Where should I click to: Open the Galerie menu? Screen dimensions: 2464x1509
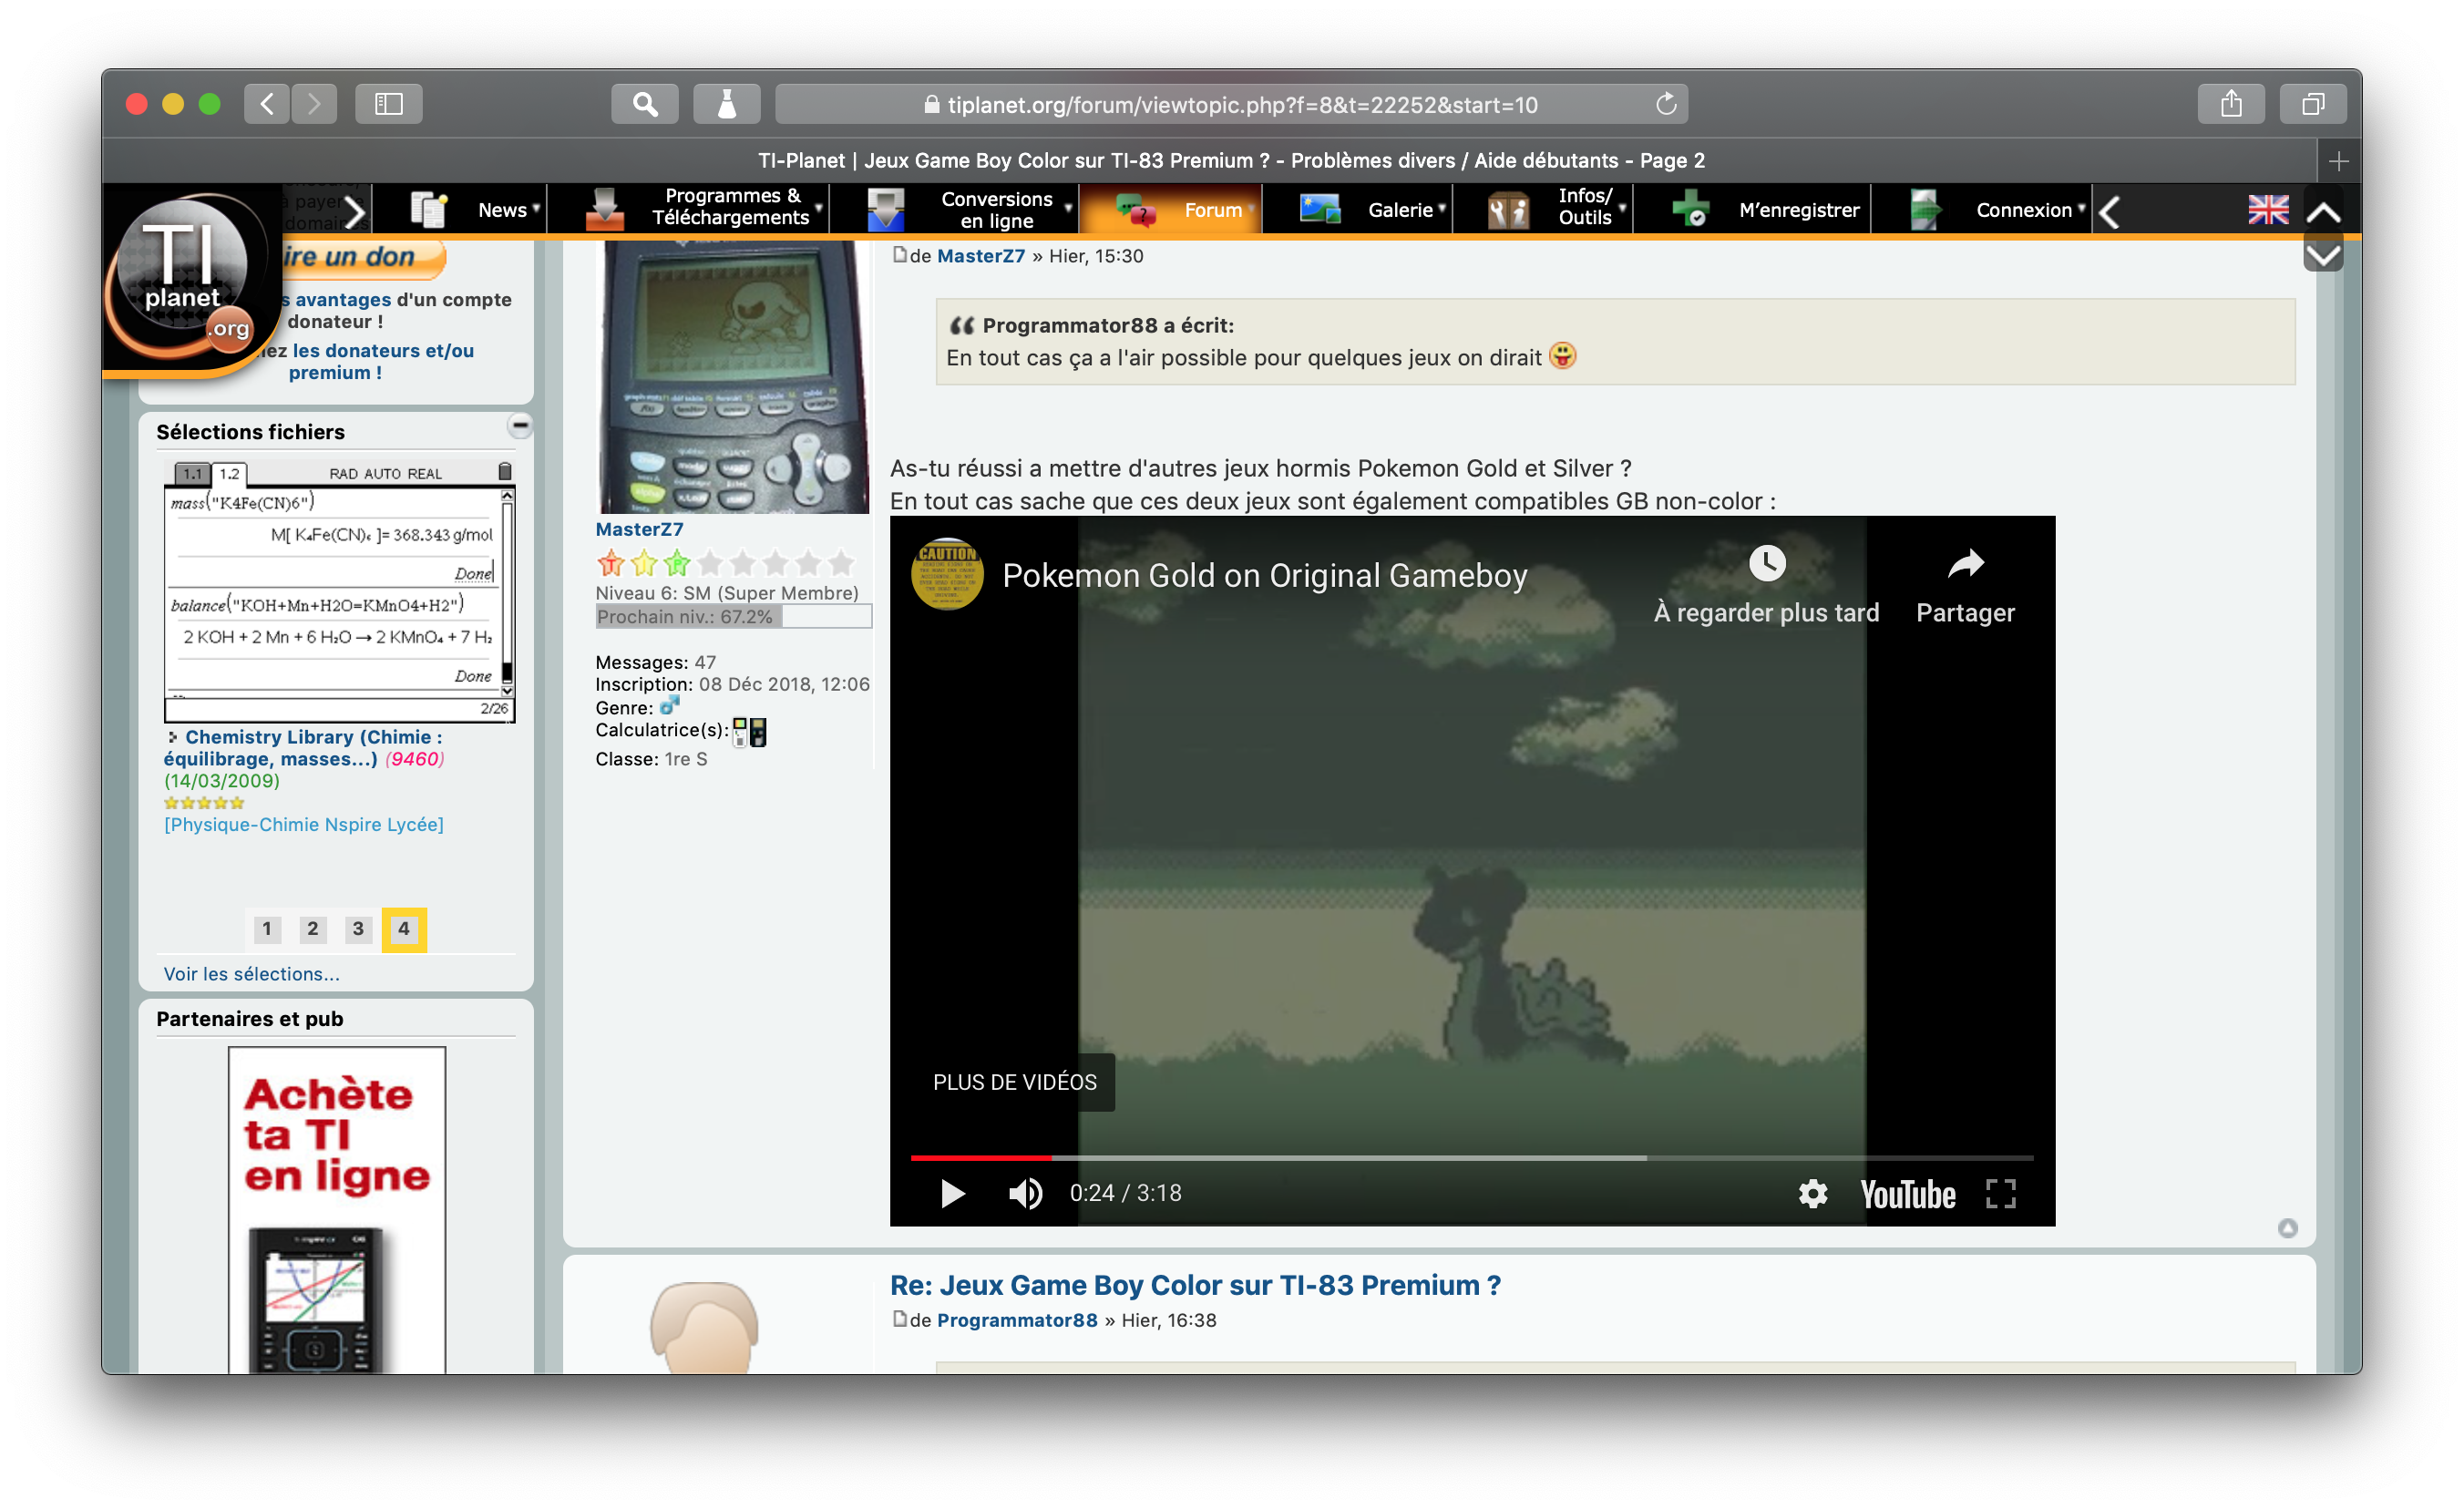[1400, 210]
